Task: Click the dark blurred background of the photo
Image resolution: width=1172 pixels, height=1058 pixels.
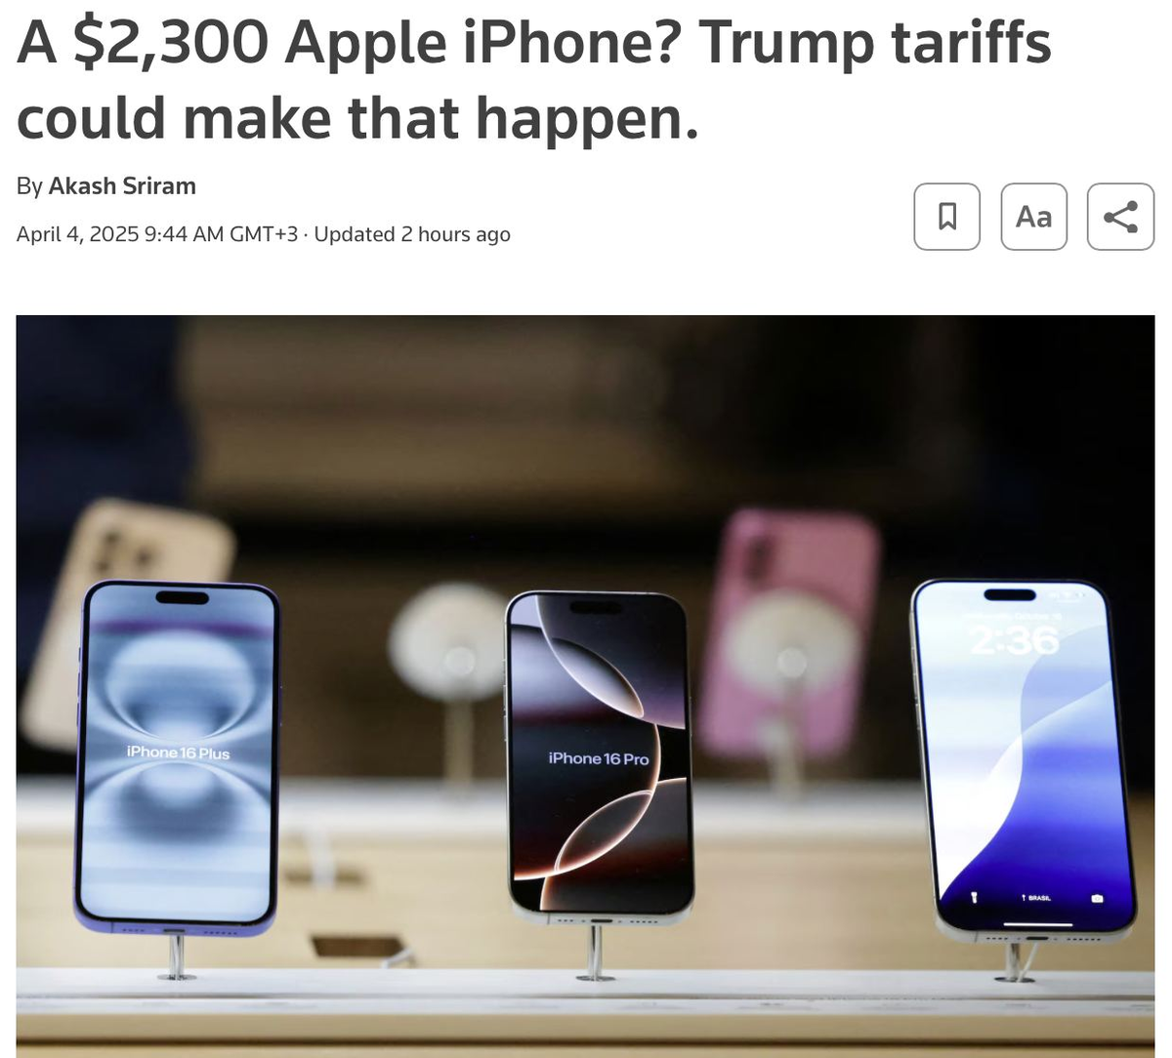Action: [x=586, y=410]
